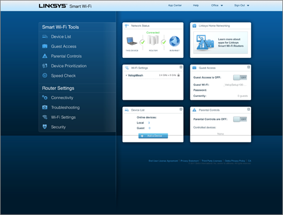The image size is (283, 215).
Task: Click the Guest online devices count
Action: point(149,128)
